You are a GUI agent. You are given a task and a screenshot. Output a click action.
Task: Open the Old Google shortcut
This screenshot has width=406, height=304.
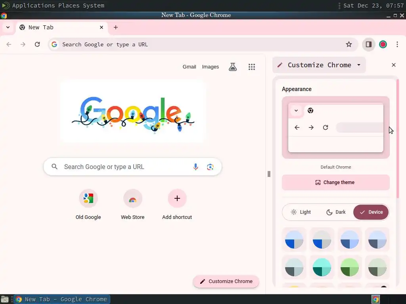point(88,205)
